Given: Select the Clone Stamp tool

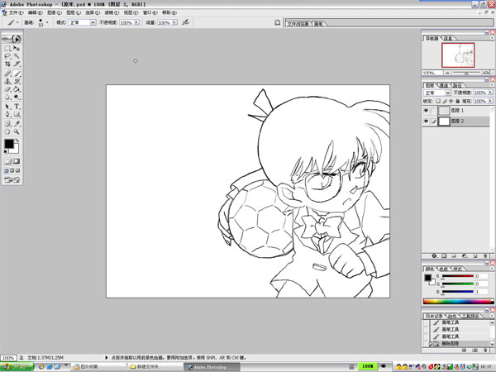Looking at the screenshot, I should [x=7, y=81].
